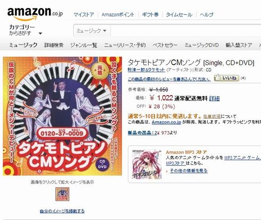Image resolution: width=261 pixels, height=220 pixels.
Task: Click the 新品の出品 offers link
Action: (142, 133)
